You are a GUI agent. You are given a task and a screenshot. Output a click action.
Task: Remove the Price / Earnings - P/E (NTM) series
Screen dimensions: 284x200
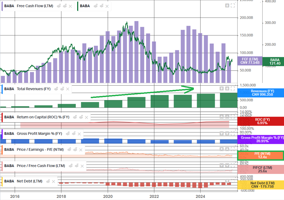point(81,150)
